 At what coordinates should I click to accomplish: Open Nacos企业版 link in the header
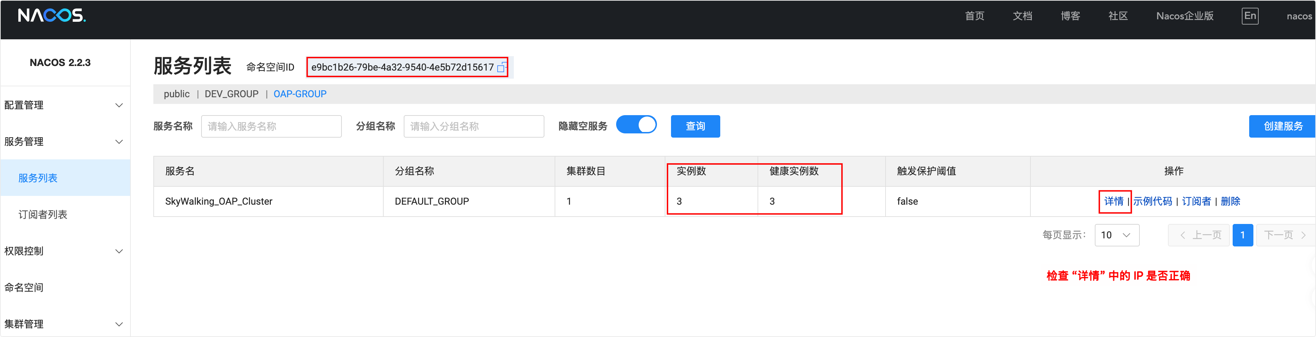[x=1185, y=16]
